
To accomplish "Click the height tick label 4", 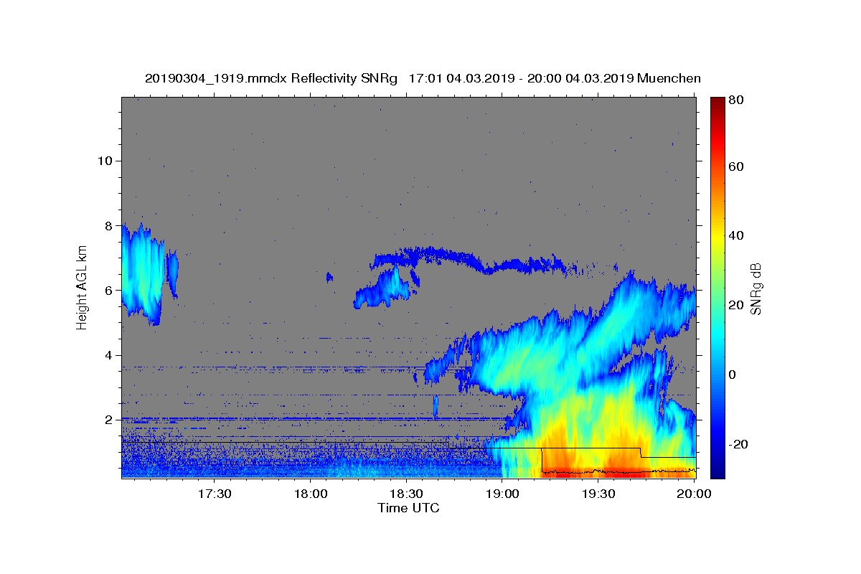I will pyautogui.click(x=108, y=355).
